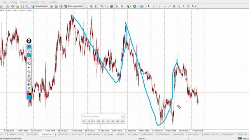The width and height of the screenshot is (249, 140).
Task: Toggle the Data Window crosshair-target icon
Action: pos(12,6)
